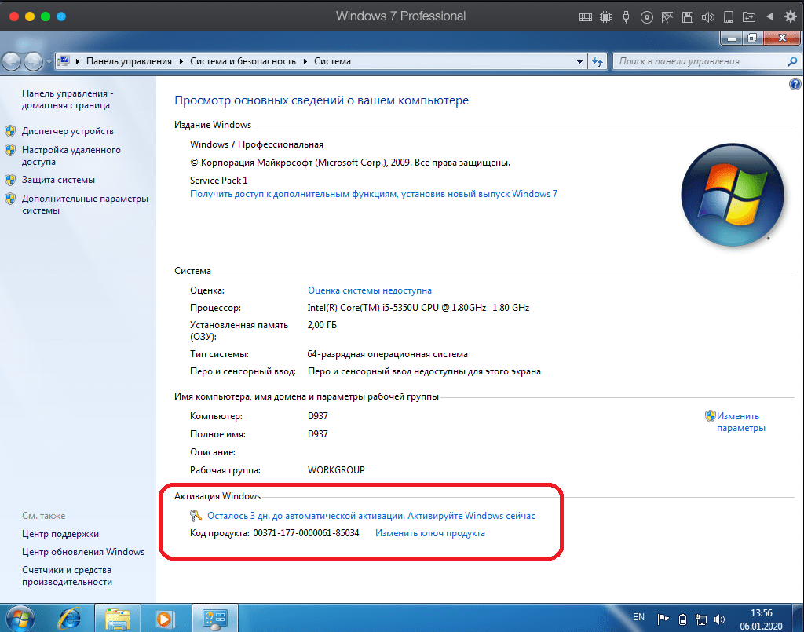Select Панель управления breadcrumb
804x632 pixels.
click(x=130, y=61)
